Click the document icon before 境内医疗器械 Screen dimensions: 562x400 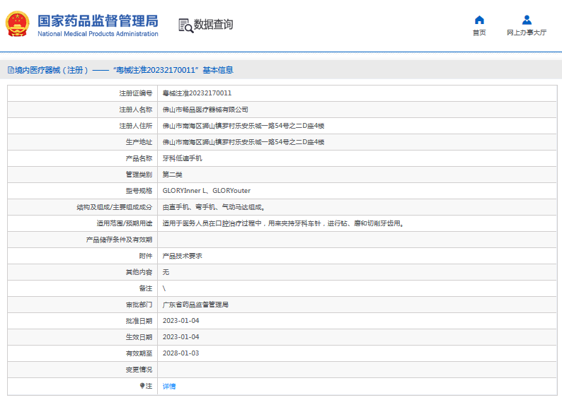[11, 70]
